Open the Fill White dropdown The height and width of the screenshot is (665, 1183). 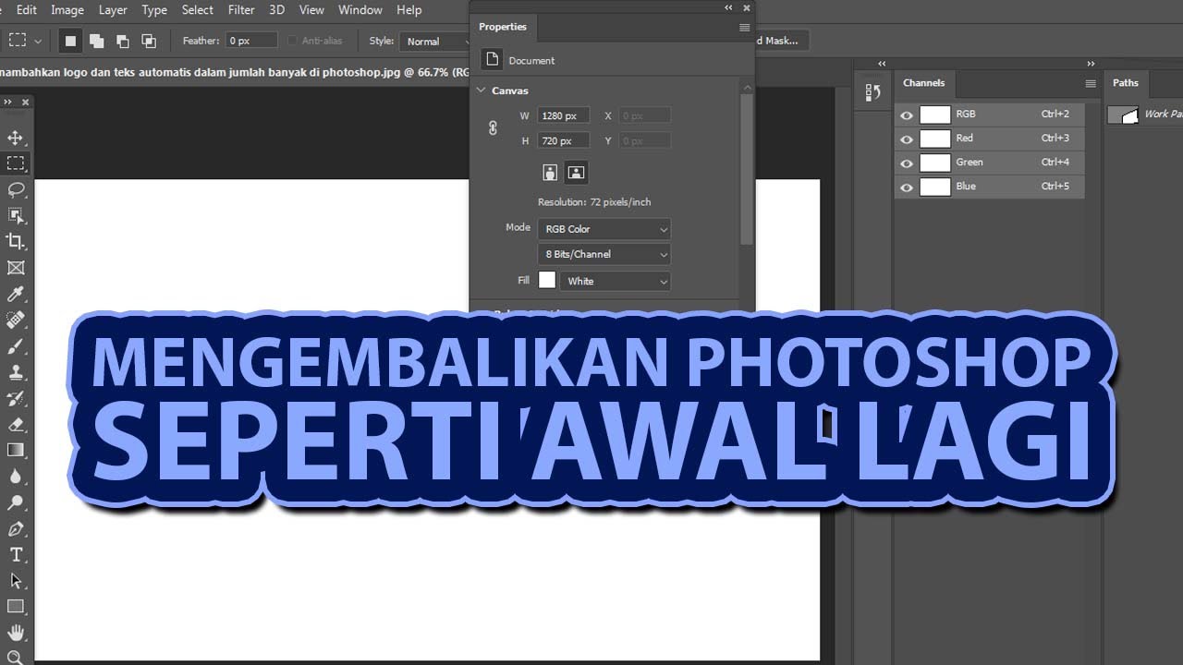(x=616, y=281)
